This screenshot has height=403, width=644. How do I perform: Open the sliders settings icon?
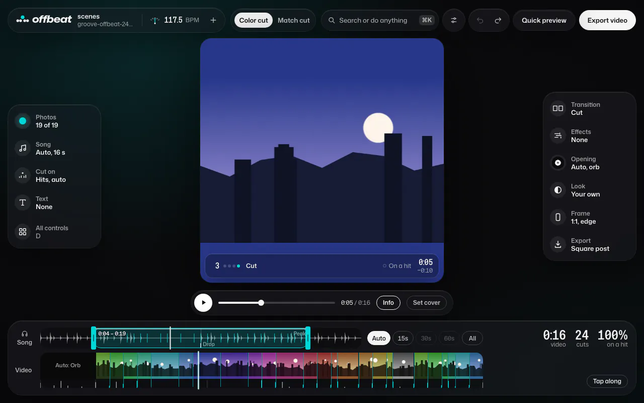click(x=454, y=20)
